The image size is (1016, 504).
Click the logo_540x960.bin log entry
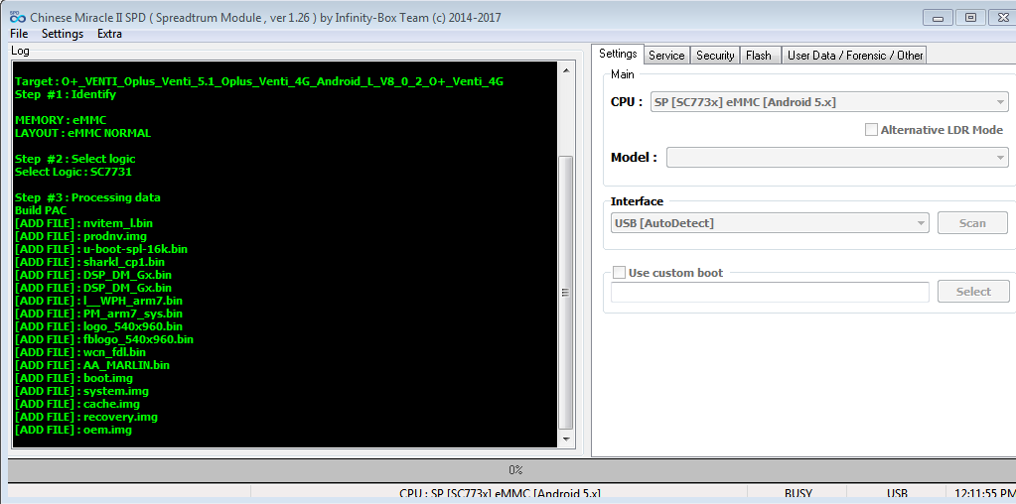(x=98, y=326)
